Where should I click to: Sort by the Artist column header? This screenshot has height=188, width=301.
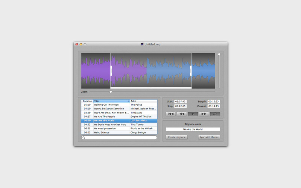pyautogui.click(x=143, y=101)
